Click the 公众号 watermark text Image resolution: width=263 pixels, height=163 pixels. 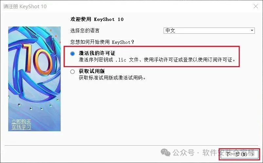[x=184, y=153]
